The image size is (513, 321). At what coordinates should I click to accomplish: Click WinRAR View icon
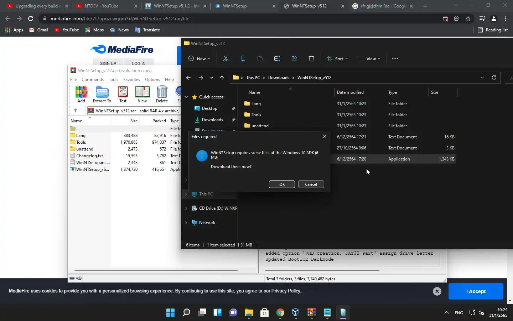142,95
